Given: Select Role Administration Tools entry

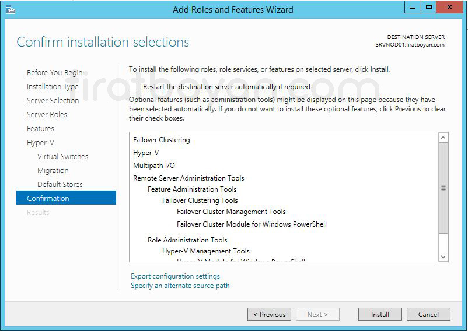Looking at the screenshot, I should point(187,240).
